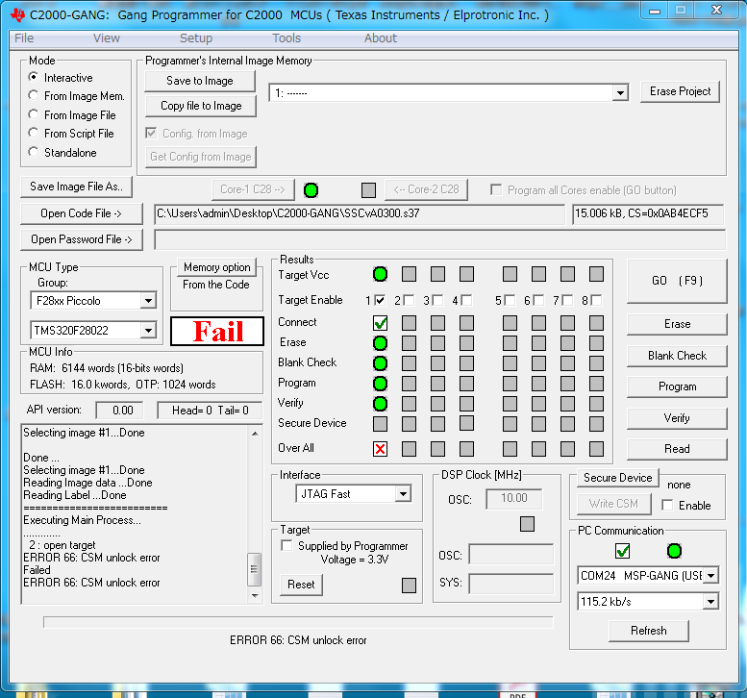The image size is (747, 698).
Task: Click the log scrollbar thumb
Action: coord(255,569)
